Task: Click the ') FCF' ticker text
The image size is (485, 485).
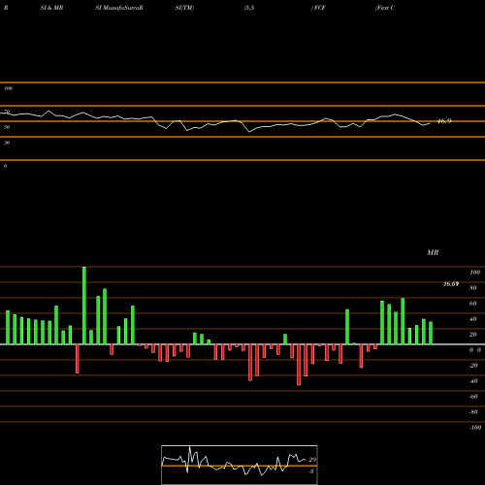Action: coord(318,8)
